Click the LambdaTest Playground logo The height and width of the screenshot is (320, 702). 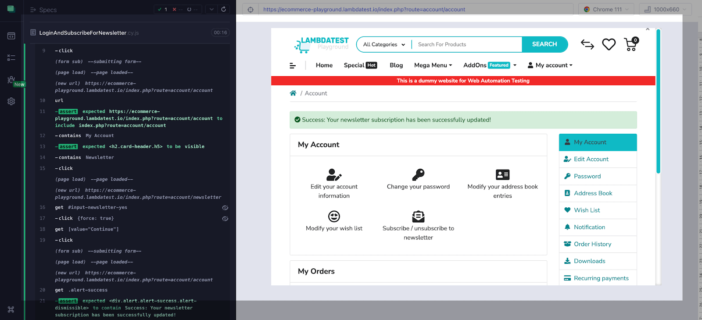(x=321, y=44)
